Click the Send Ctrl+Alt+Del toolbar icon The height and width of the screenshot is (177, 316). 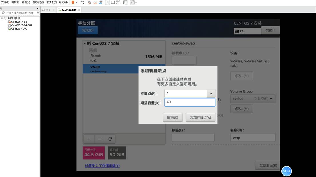[83, 2]
